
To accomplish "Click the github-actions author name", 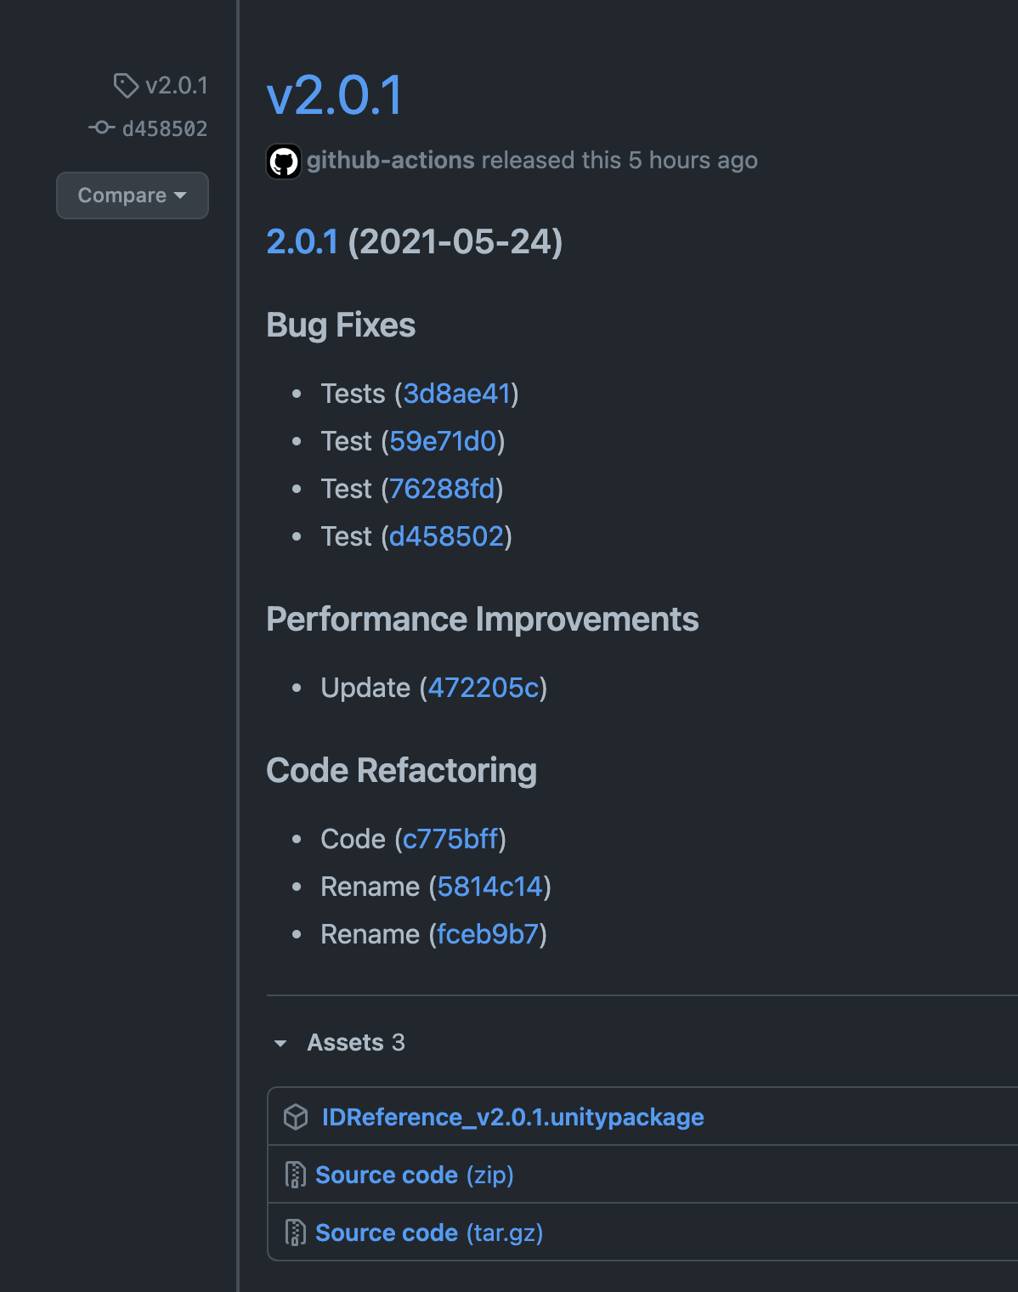I will (390, 161).
